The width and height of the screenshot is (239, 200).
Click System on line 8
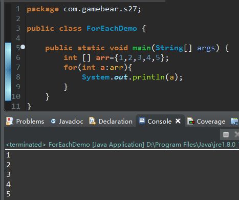point(96,77)
